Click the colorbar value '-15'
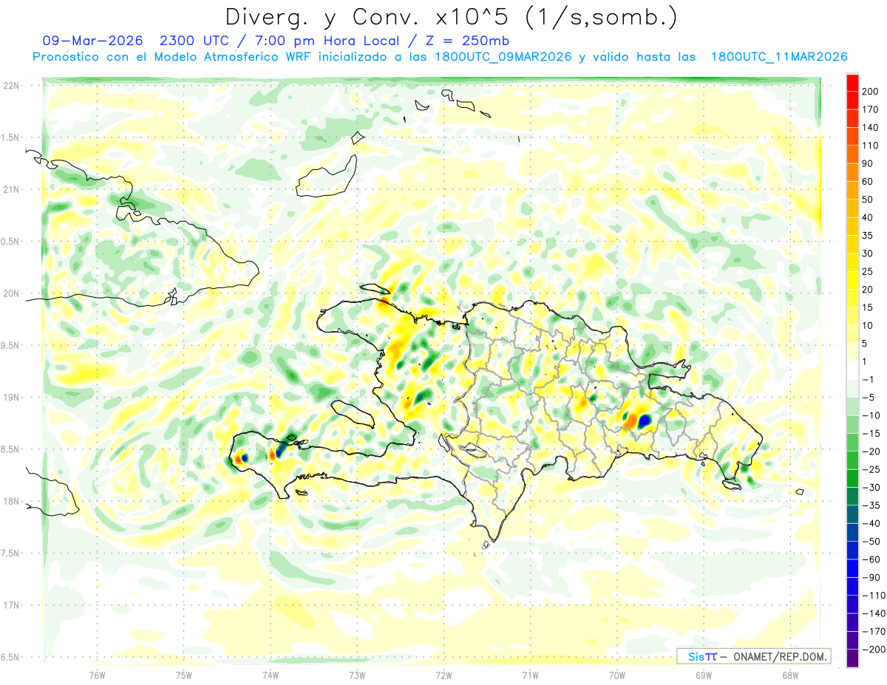 pyautogui.click(x=871, y=434)
